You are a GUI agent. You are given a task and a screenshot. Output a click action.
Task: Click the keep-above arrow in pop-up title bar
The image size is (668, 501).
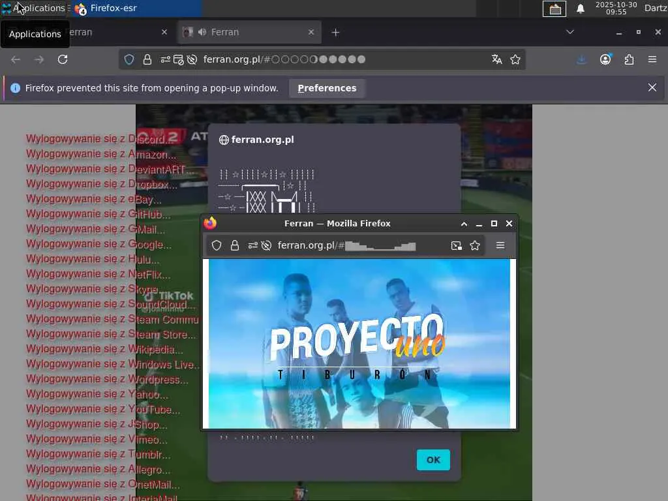coord(464,224)
